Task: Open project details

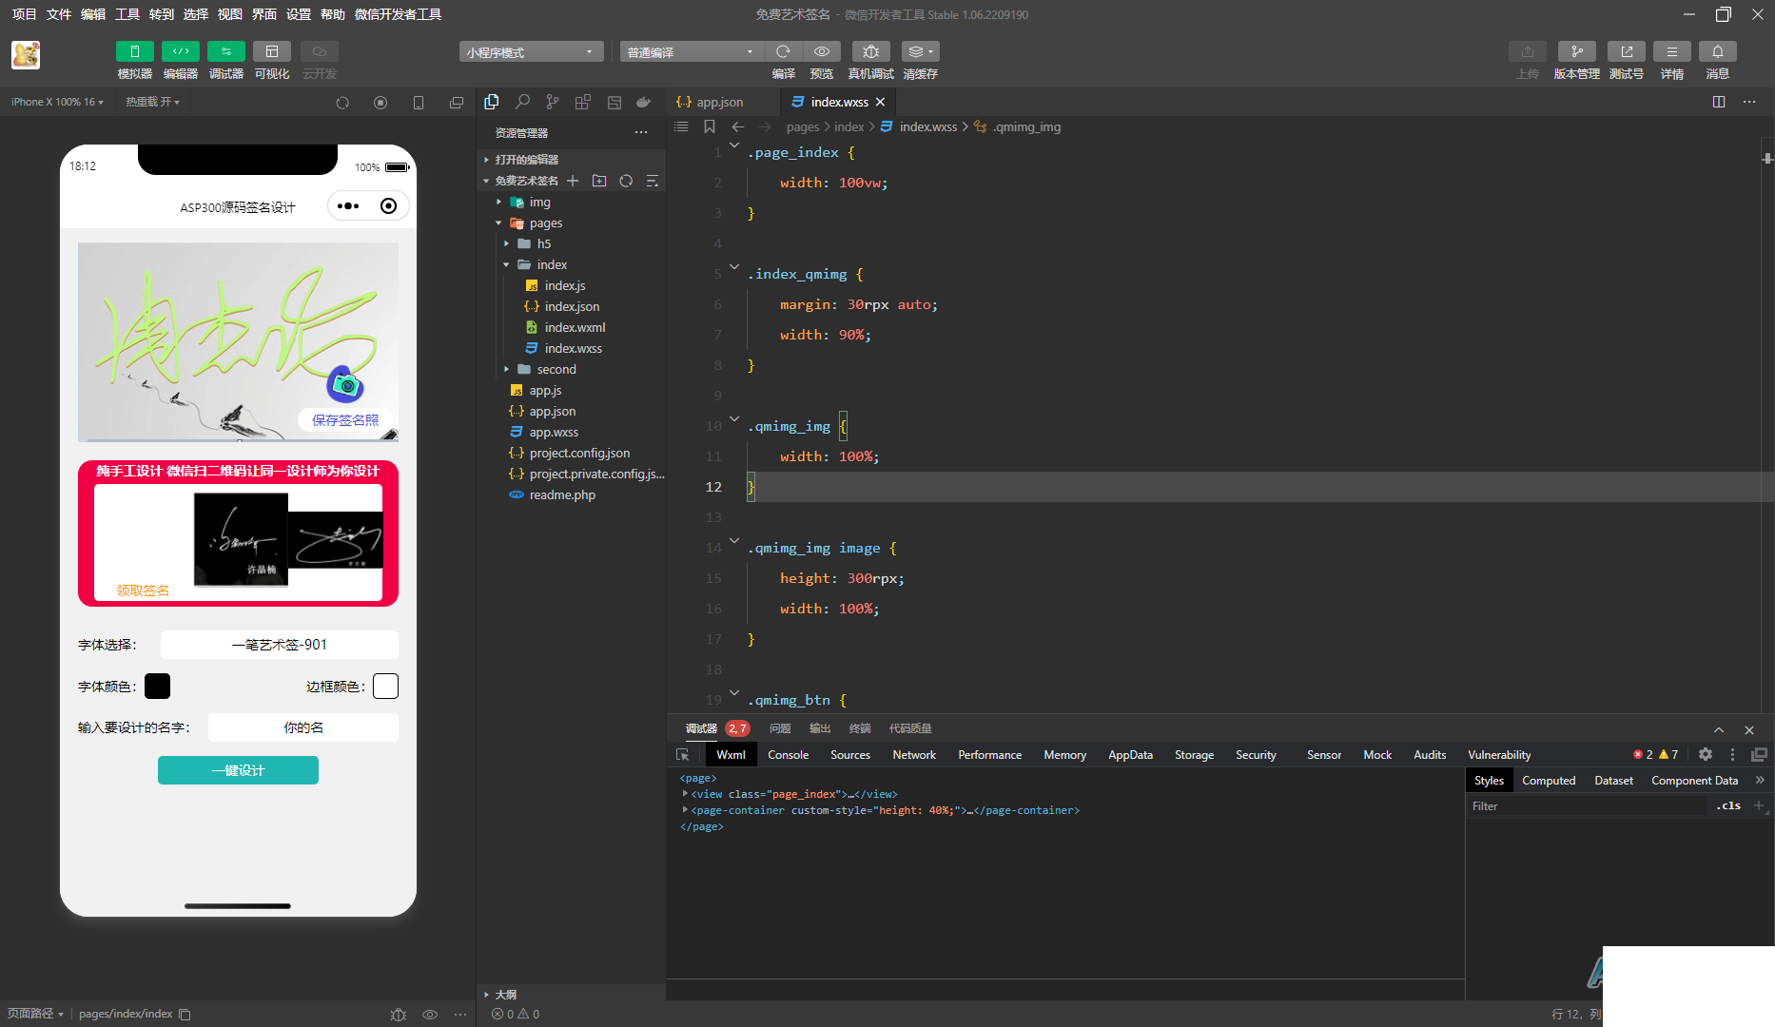Action: [x=1671, y=51]
